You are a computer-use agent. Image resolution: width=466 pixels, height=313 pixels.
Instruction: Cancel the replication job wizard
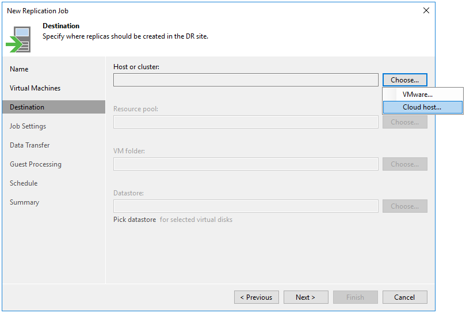click(x=404, y=297)
